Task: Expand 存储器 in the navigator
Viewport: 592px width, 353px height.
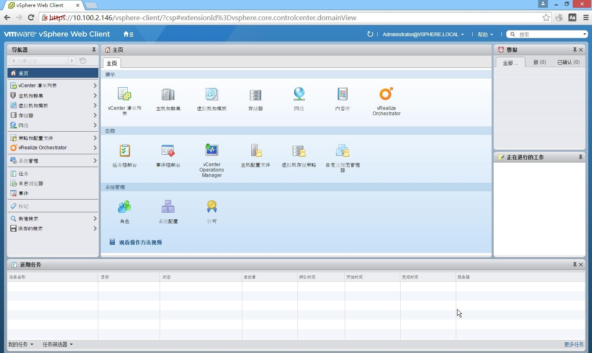Action: click(95, 115)
